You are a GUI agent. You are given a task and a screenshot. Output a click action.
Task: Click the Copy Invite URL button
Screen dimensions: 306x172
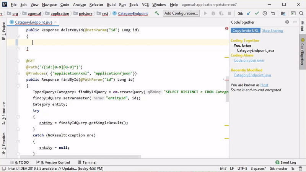tap(246, 31)
